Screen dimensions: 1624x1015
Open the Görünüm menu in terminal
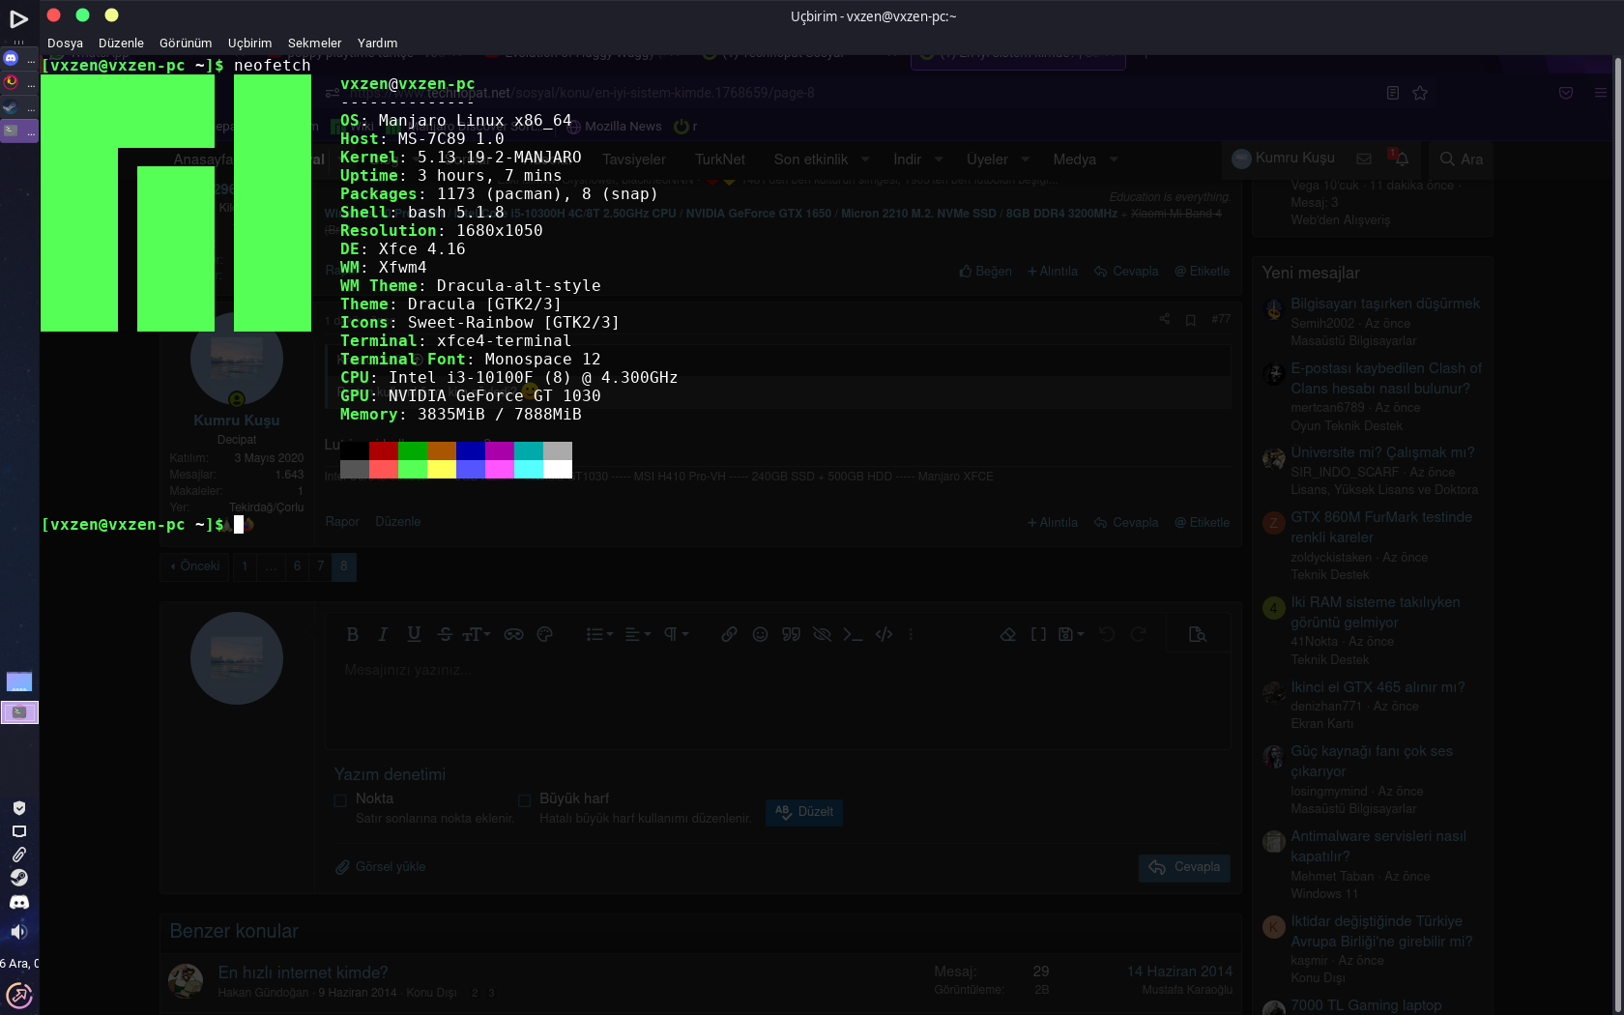pos(185,43)
